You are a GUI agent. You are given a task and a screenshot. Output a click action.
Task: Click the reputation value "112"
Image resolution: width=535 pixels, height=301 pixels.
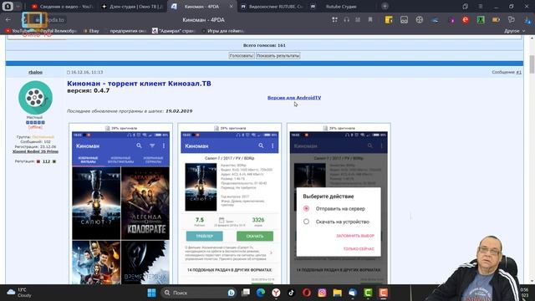[x=47, y=161]
